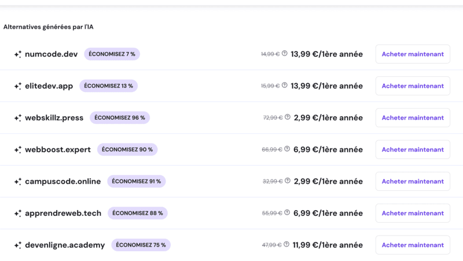
Task: Click the campuscode.online domain name
Action: click(63, 181)
